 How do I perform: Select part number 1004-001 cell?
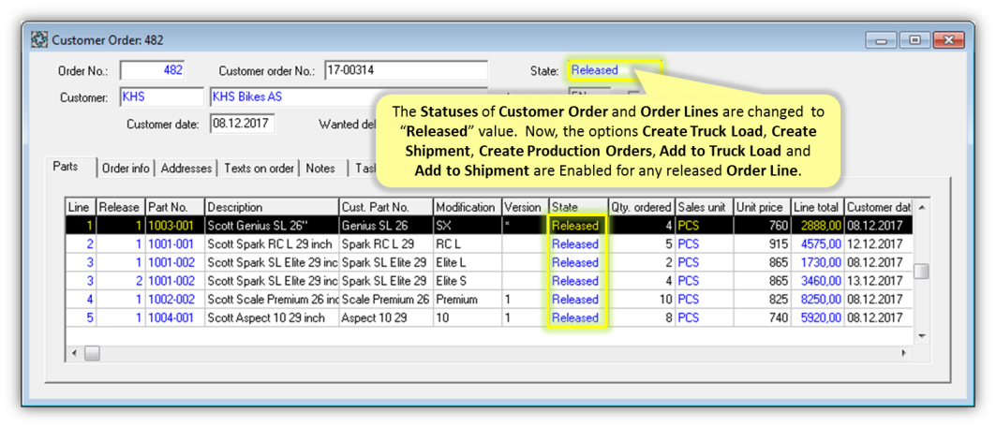[174, 317]
